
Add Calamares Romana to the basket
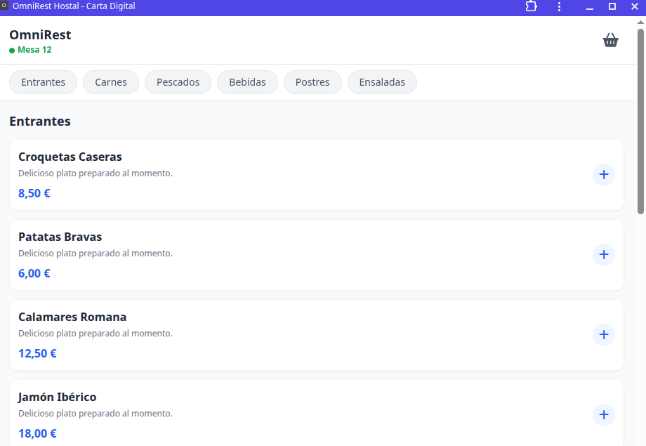tap(603, 335)
